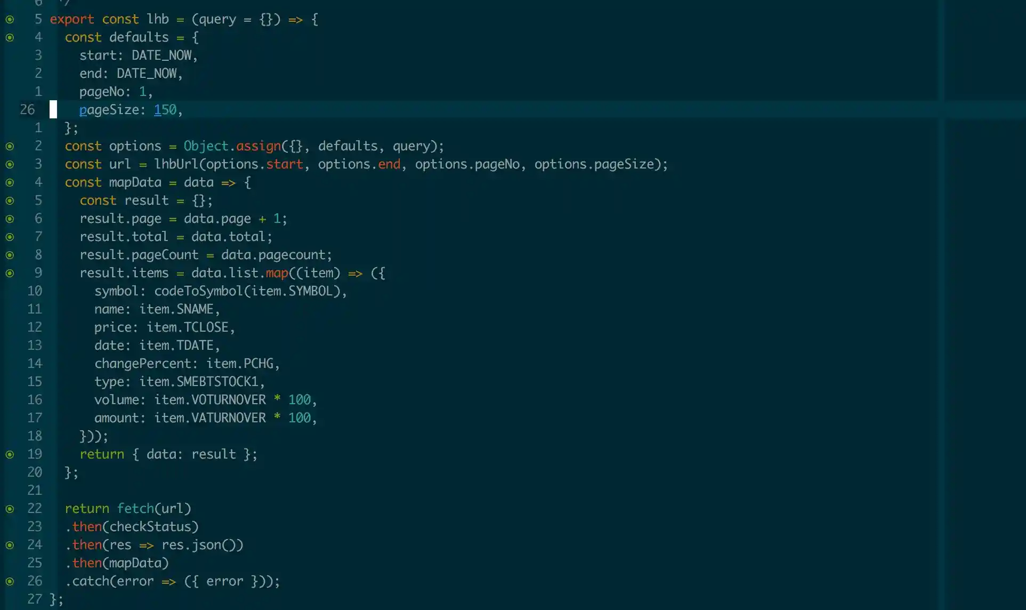Click 'item.SMEBTSTOCK1' on the type line
The width and height of the screenshot is (1026, 610).
(x=199, y=382)
